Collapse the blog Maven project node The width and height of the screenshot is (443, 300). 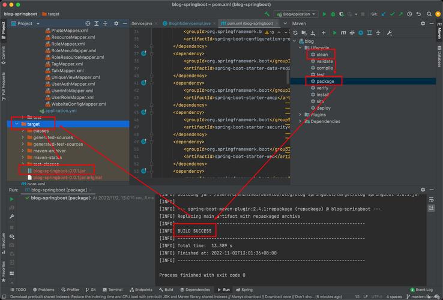(294, 41)
